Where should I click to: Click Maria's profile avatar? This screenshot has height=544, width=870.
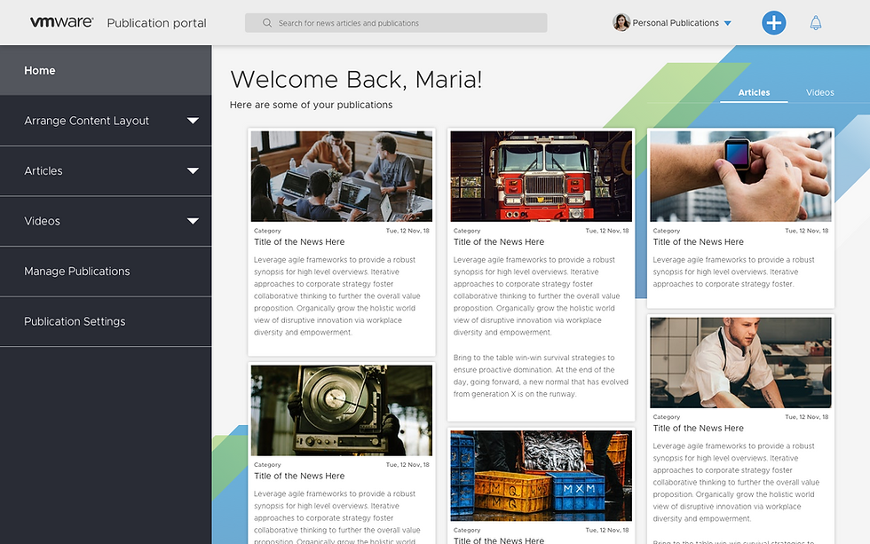tap(621, 23)
